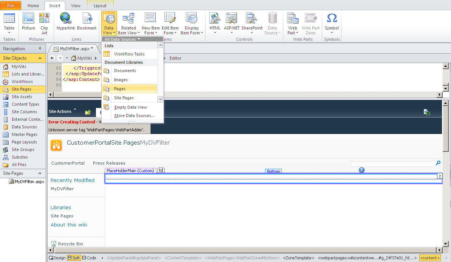Screen dimensions: 451x262
Task: Open the navigation history dropdown arrow
Action: coord(67,58)
